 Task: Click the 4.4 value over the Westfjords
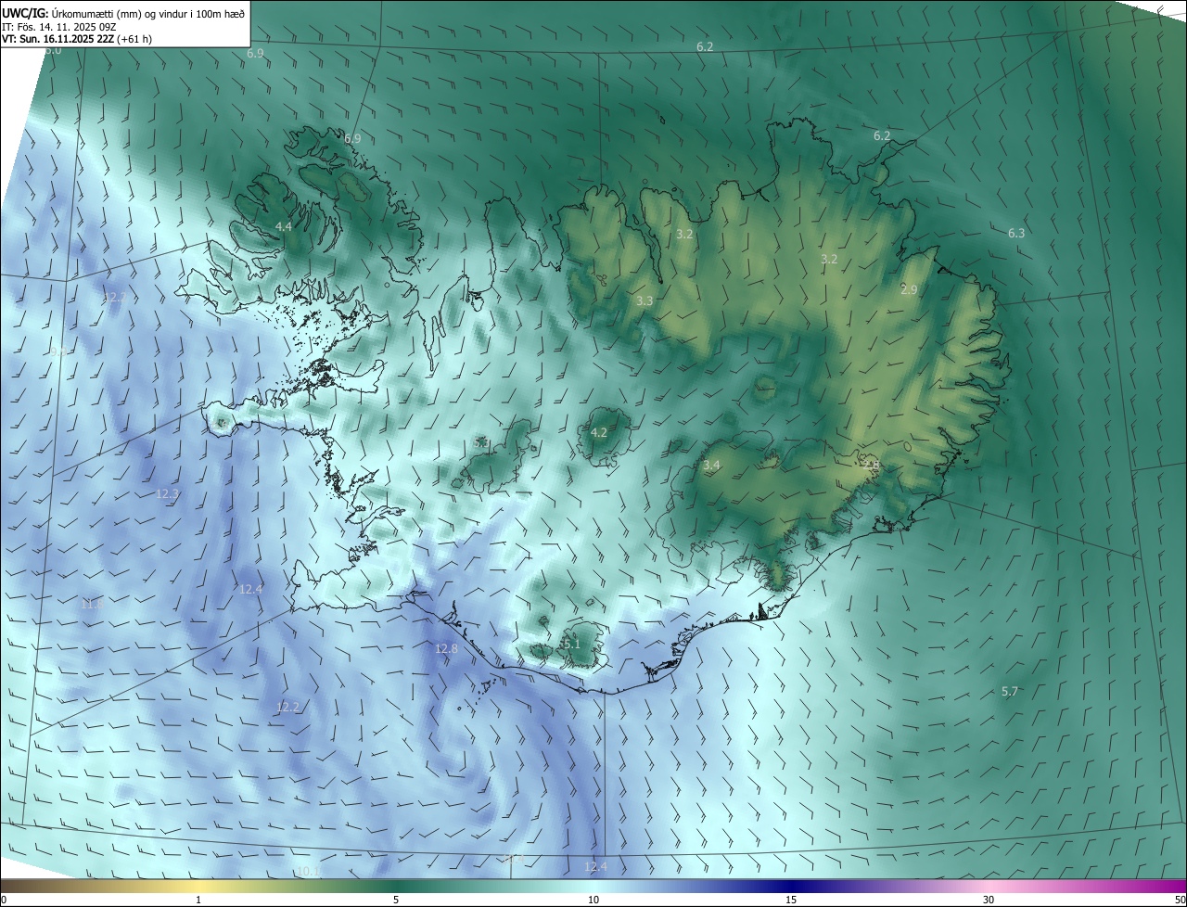[284, 226]
